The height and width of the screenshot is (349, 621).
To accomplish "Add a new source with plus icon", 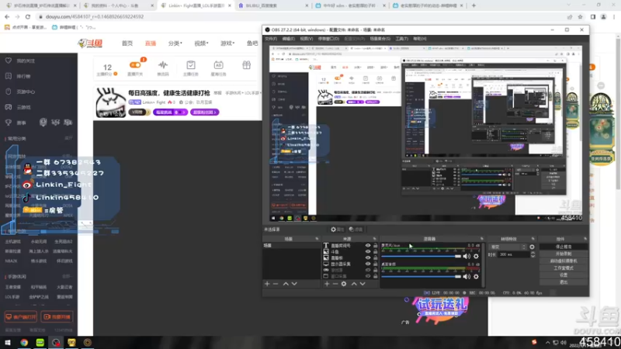I will point(327,284).
